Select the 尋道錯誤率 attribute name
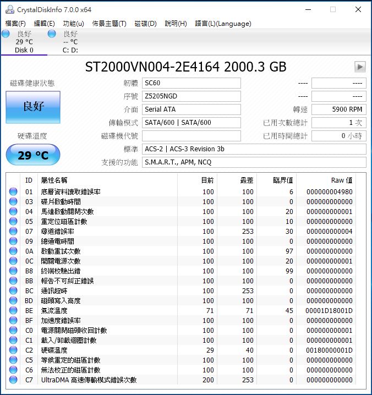372x395 pixels. (57, 231)
